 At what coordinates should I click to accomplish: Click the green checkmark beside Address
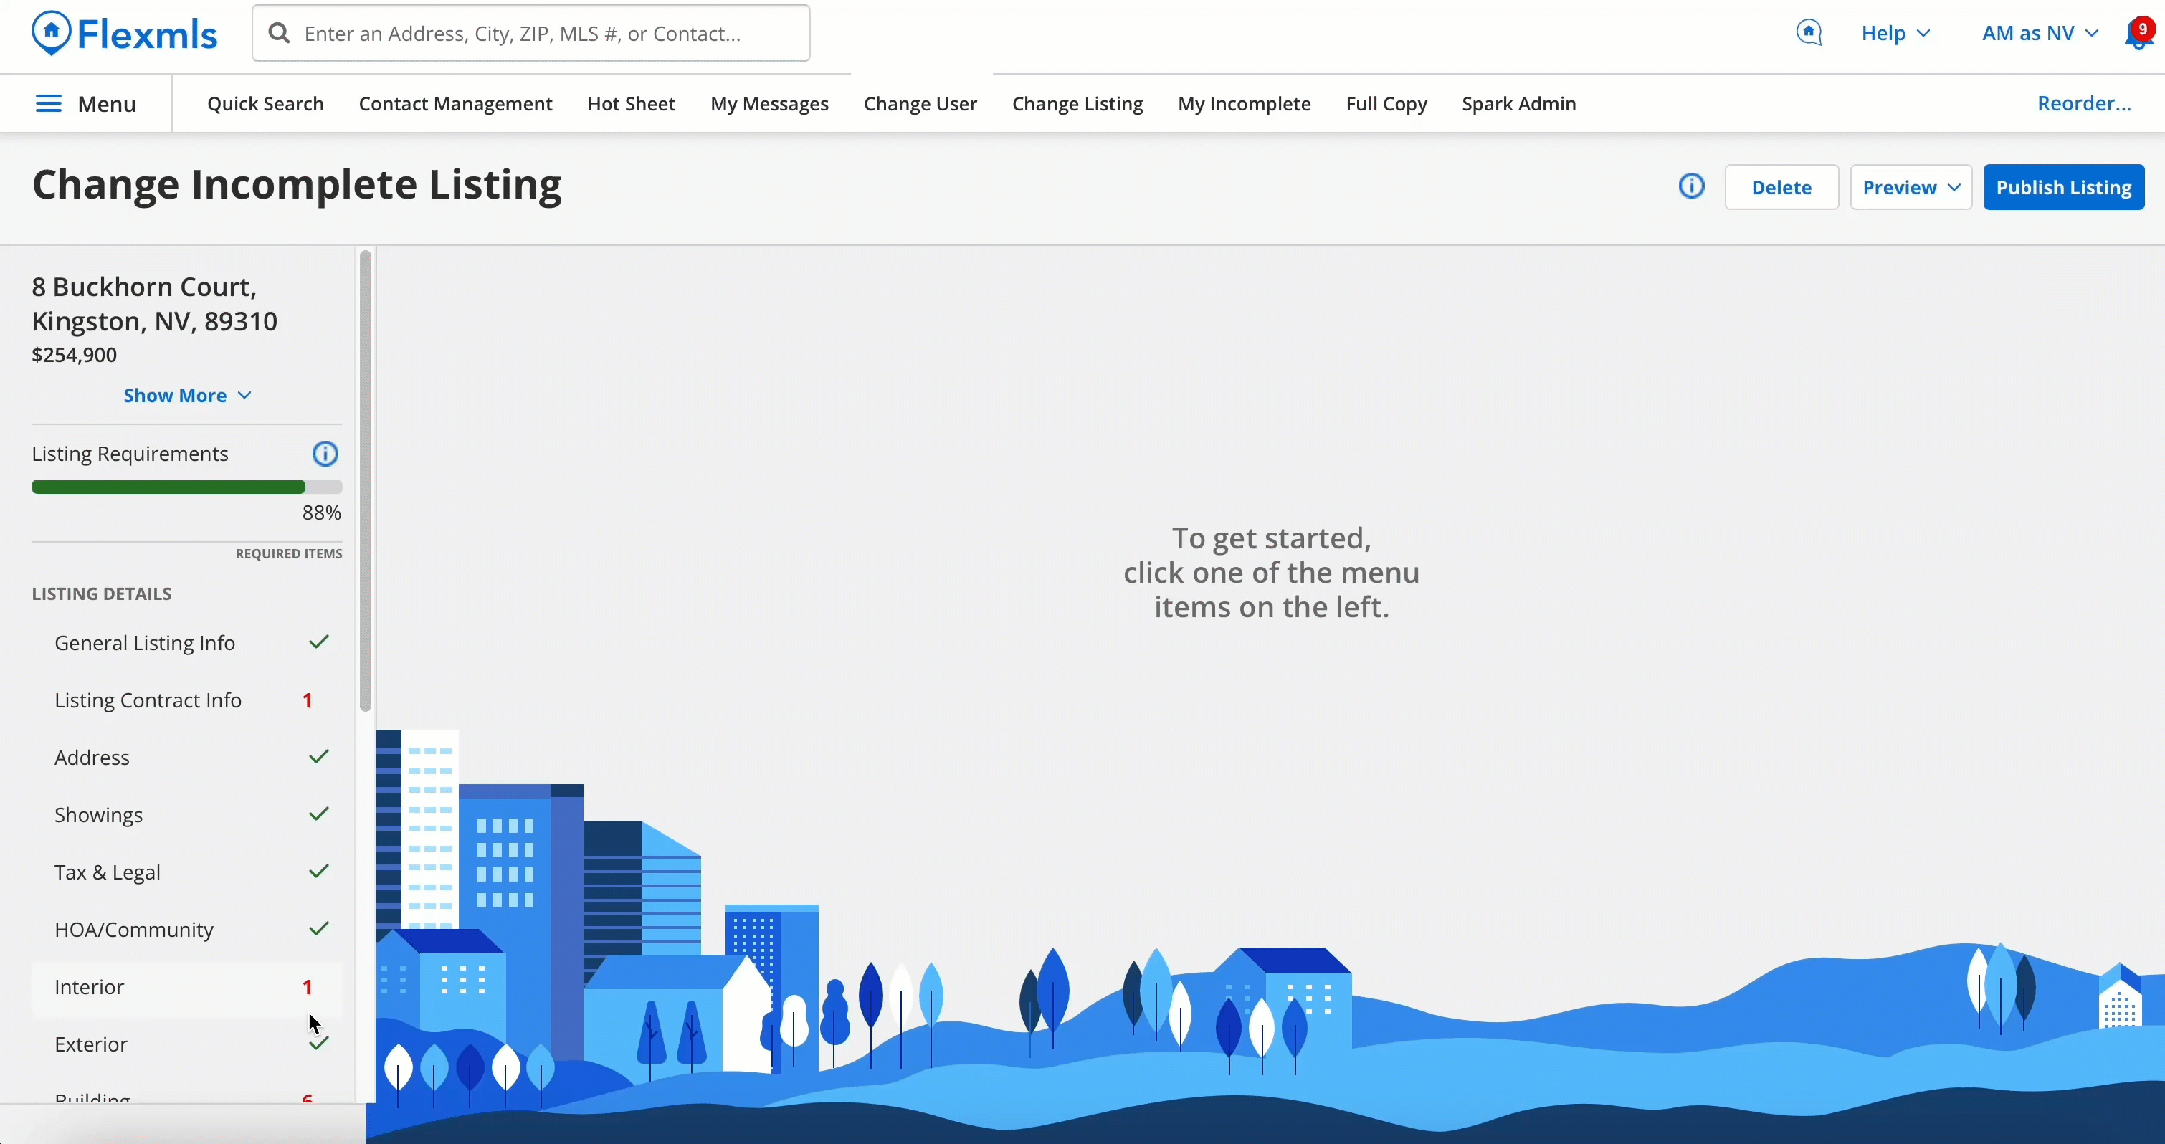click(318, 756)
